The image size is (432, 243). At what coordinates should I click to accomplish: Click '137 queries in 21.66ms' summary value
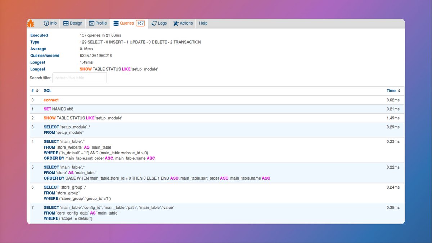[100, 35]
